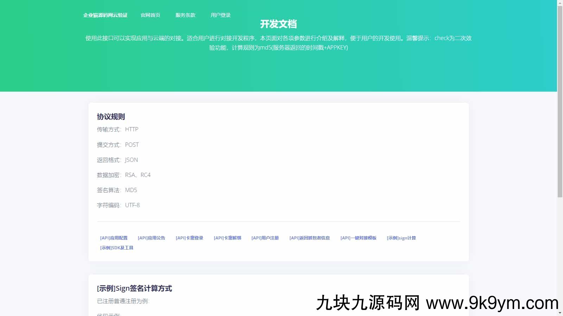This screenshot has width=563, height=316.
Task: Open the 官网首页 menu item
Action: [x=150, y=15]
